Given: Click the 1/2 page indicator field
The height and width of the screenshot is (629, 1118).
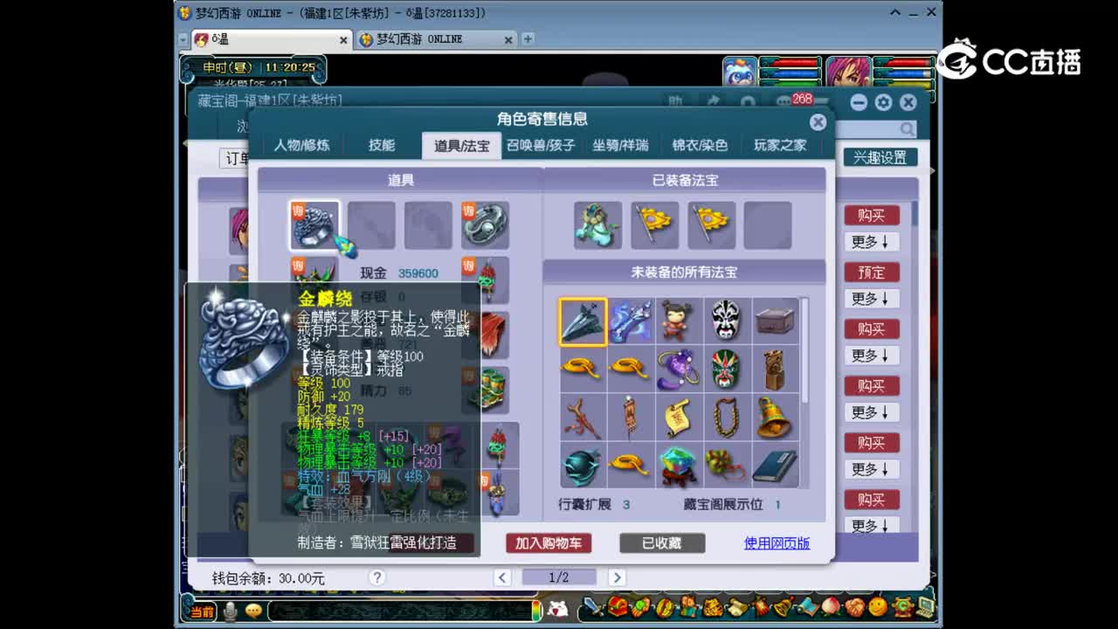Looking at the screenshot, I should coord(559,577).
